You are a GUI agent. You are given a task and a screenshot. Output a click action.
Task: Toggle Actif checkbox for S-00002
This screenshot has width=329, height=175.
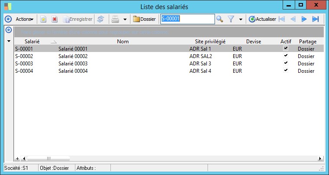(286, 55)
